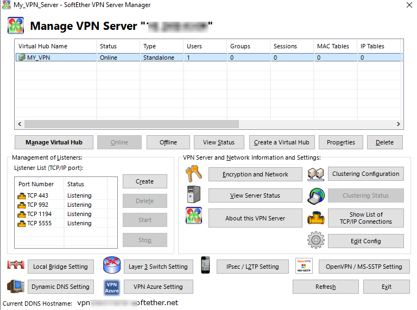Click the 'Online' status cell of MY_VPN
Viewport: 417px width, 310px height.
click(x=109, y=58)
